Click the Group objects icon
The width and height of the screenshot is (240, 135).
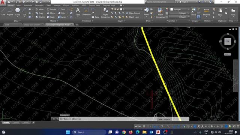click(193, 12)
